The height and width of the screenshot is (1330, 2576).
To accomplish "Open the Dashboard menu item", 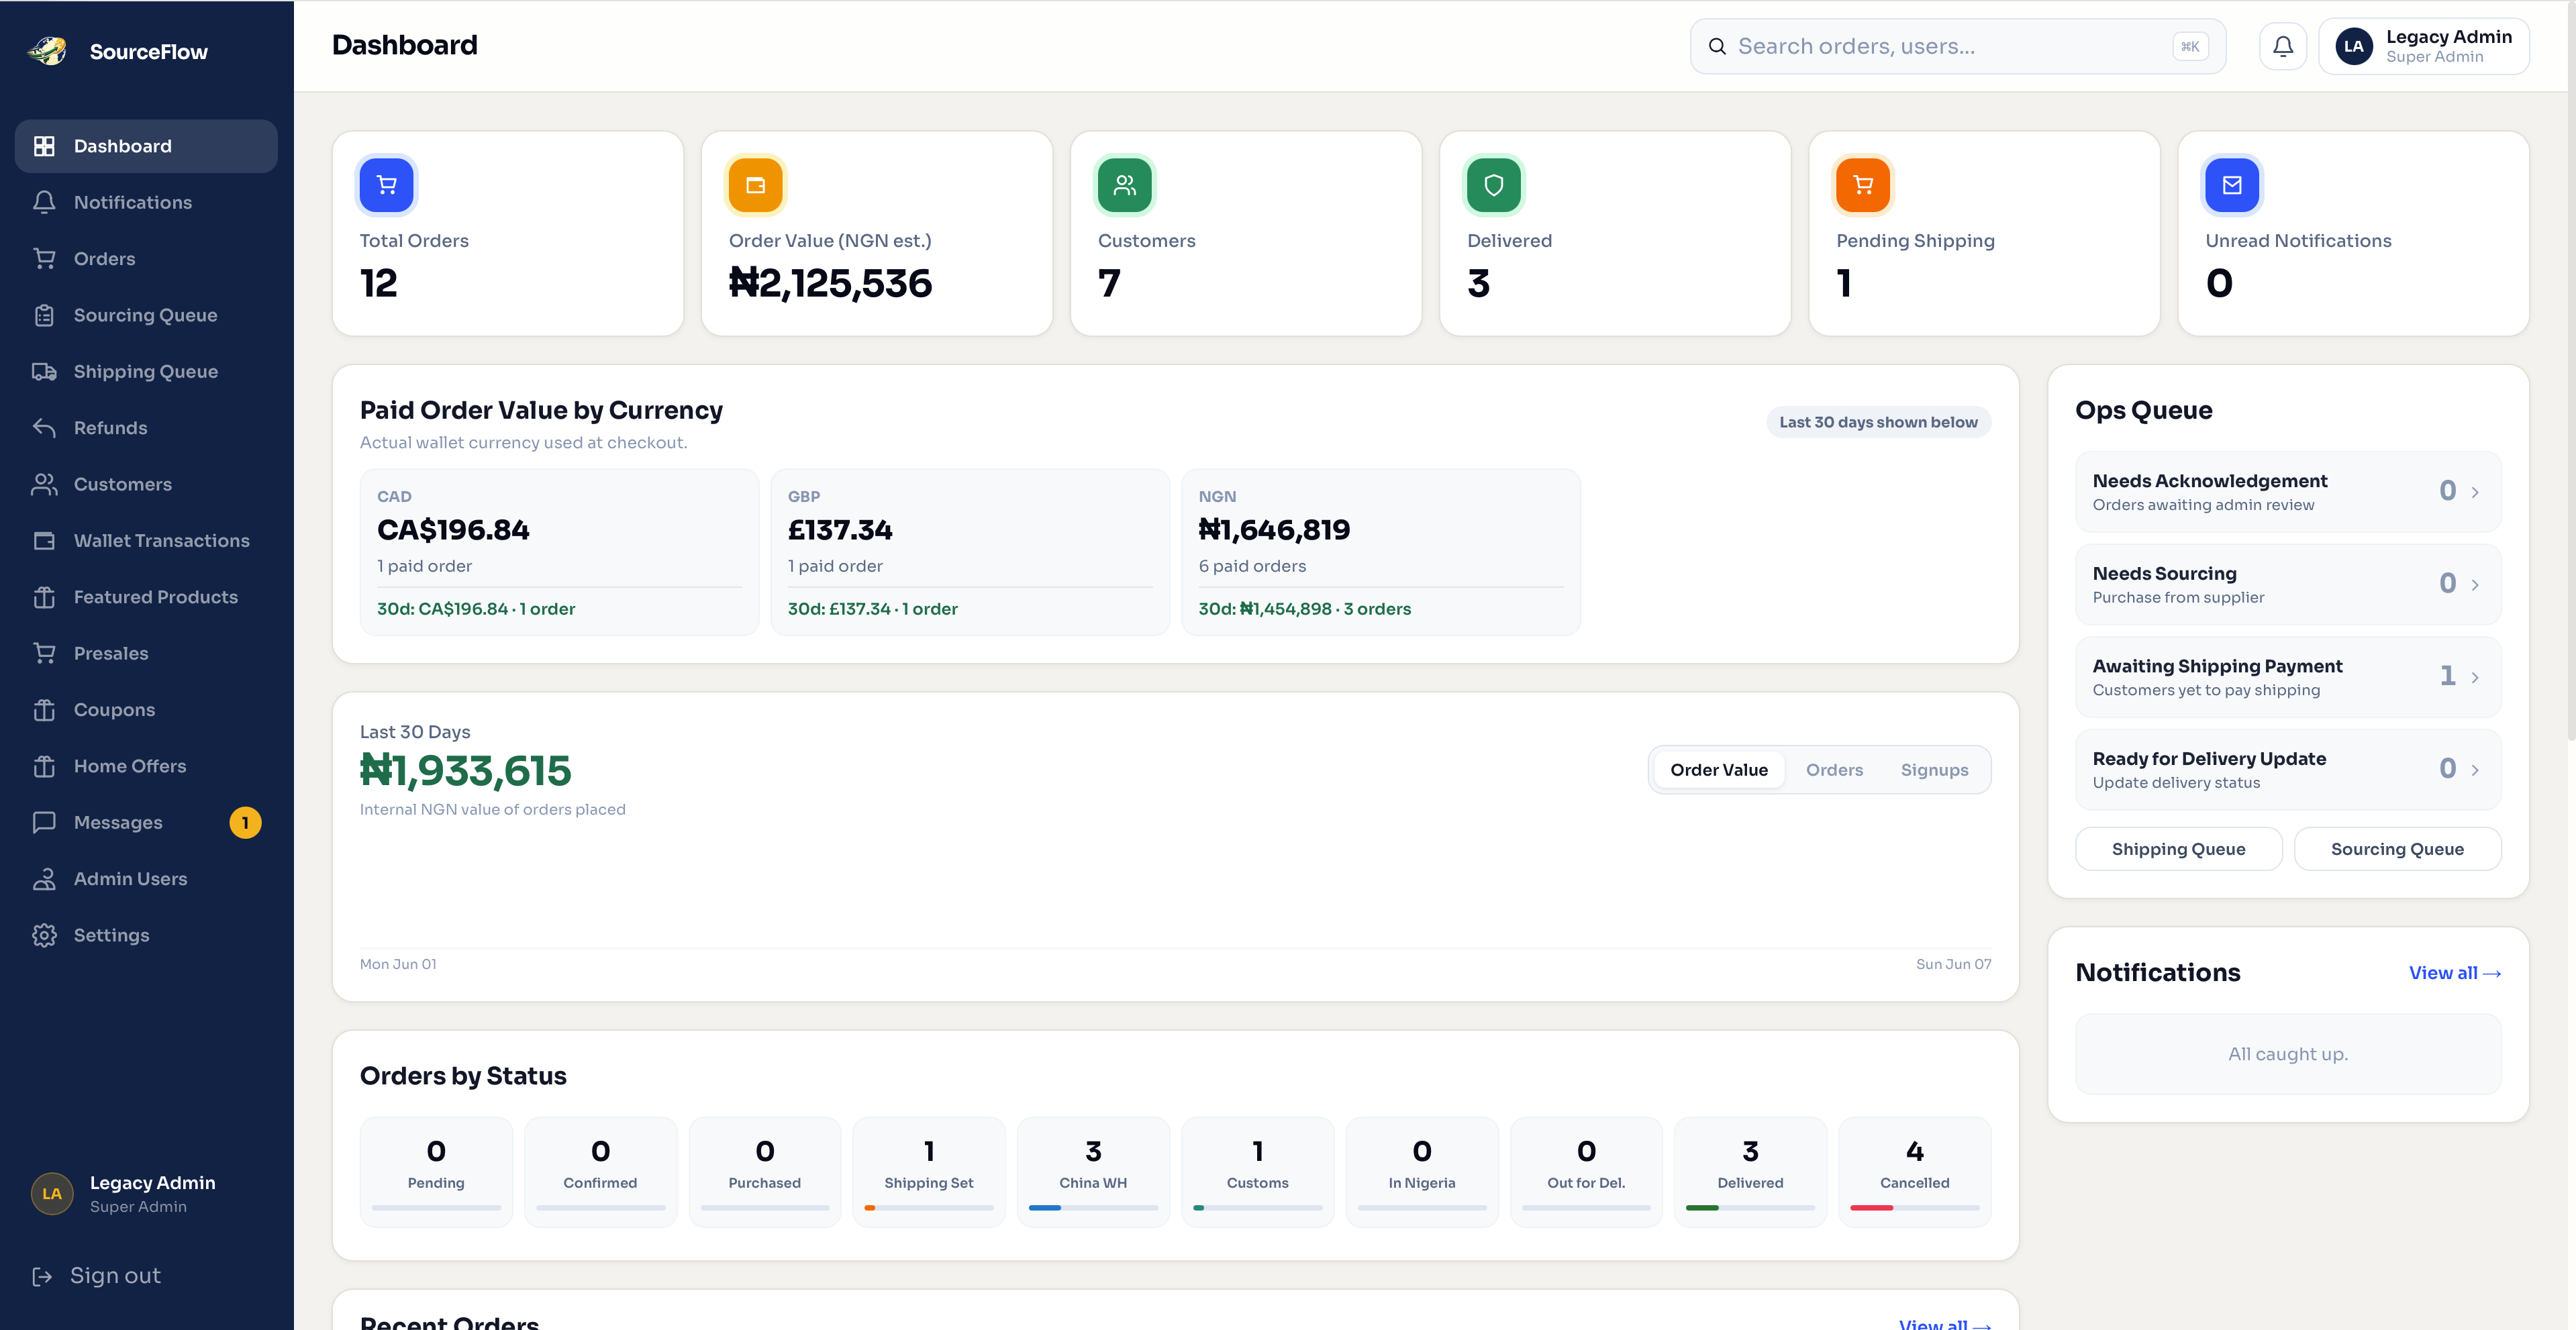I will pyautogui.click(x=146, y=146).
